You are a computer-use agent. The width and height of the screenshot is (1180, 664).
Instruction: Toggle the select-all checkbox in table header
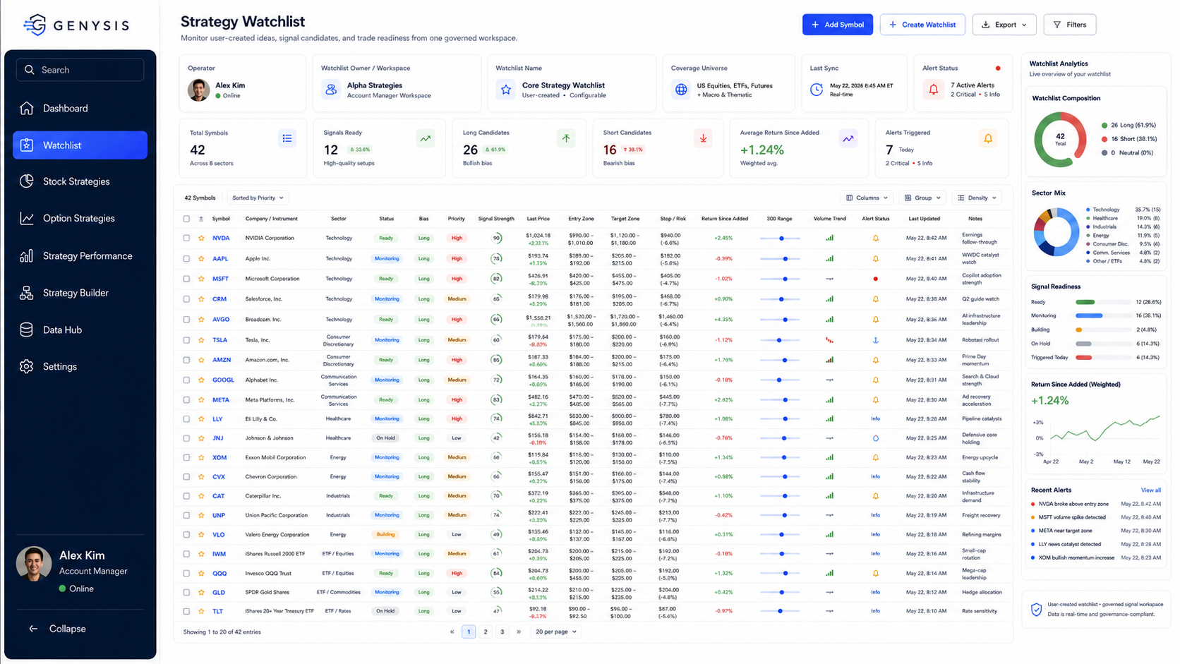click(186, 219)
